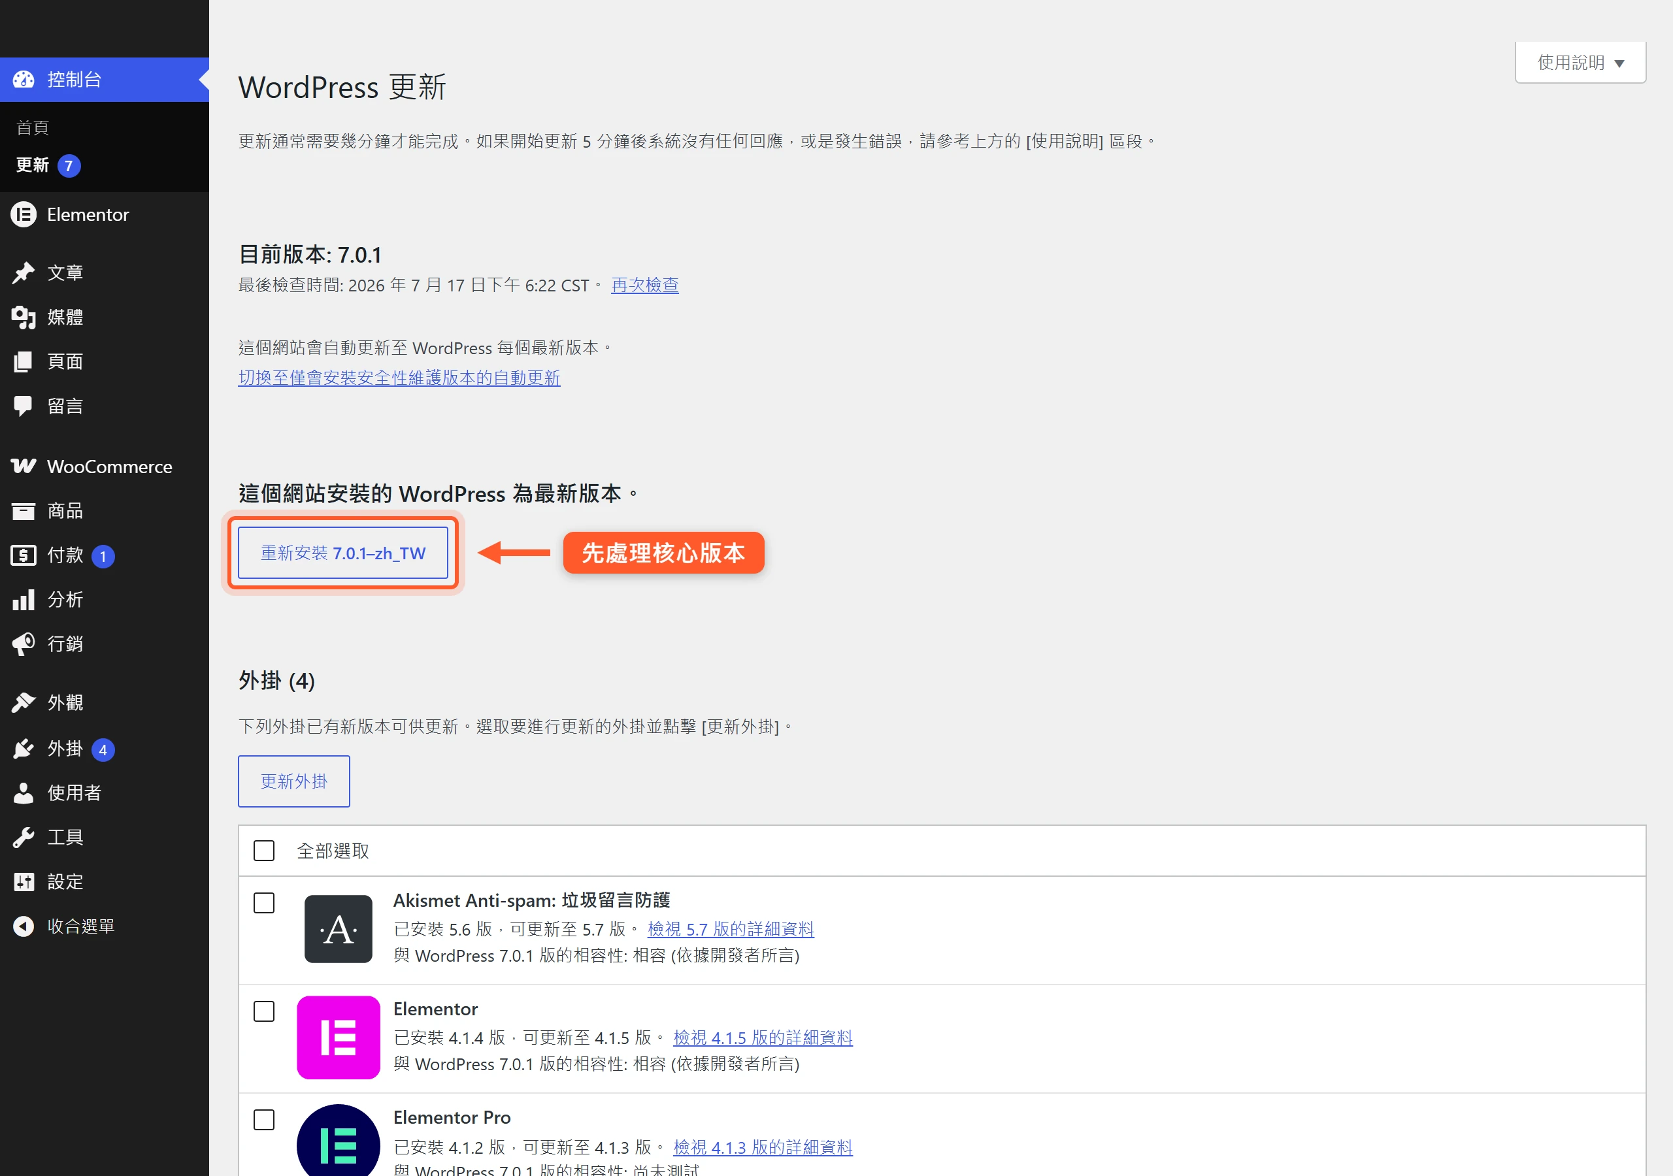Screen dimensions: 1673x1176
Task: Click the collapse arrow icon for 收合選單
Action: (24, 926)
